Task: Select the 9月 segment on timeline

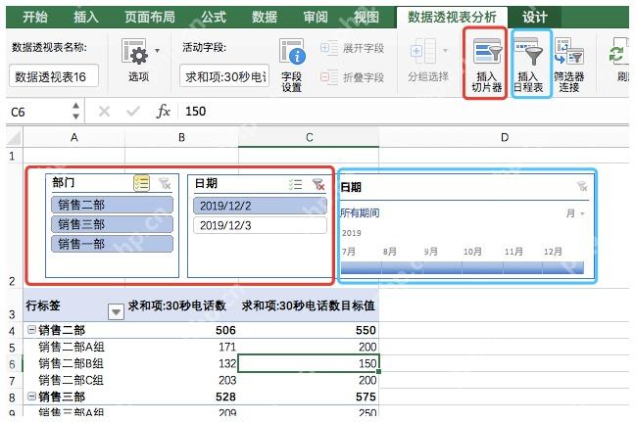Action: click(442, 267)
